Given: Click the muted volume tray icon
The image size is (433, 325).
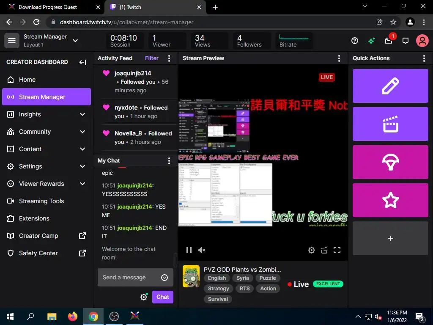Looking at the screenshot, I should (378, 317).
